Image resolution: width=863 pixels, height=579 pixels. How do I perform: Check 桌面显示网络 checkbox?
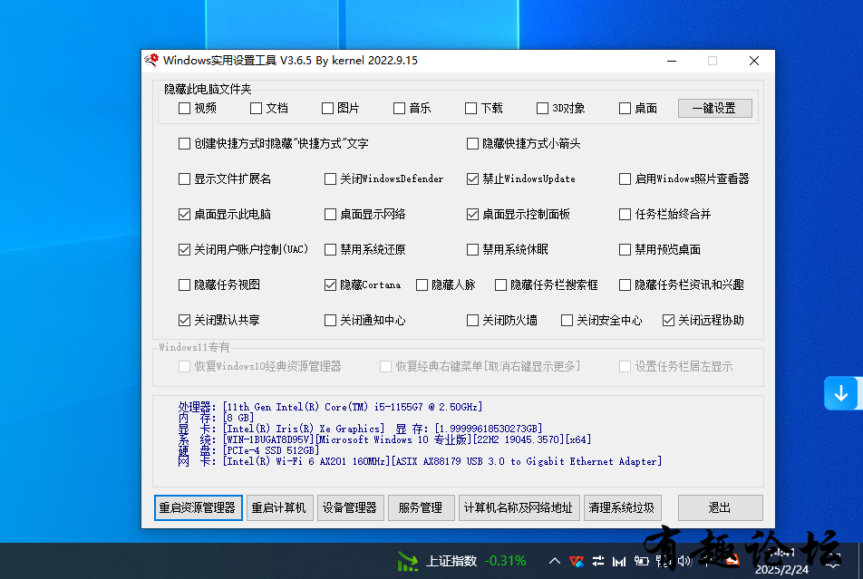[x=330, y=214]
